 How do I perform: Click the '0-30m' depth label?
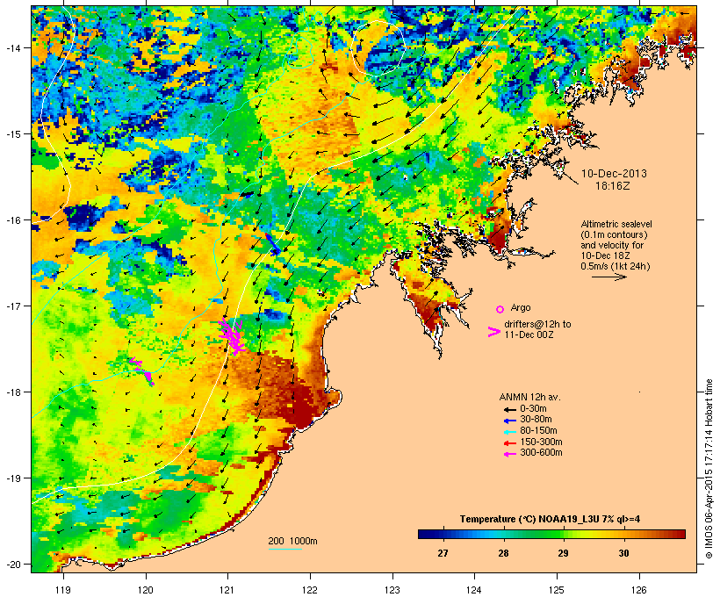533,409
